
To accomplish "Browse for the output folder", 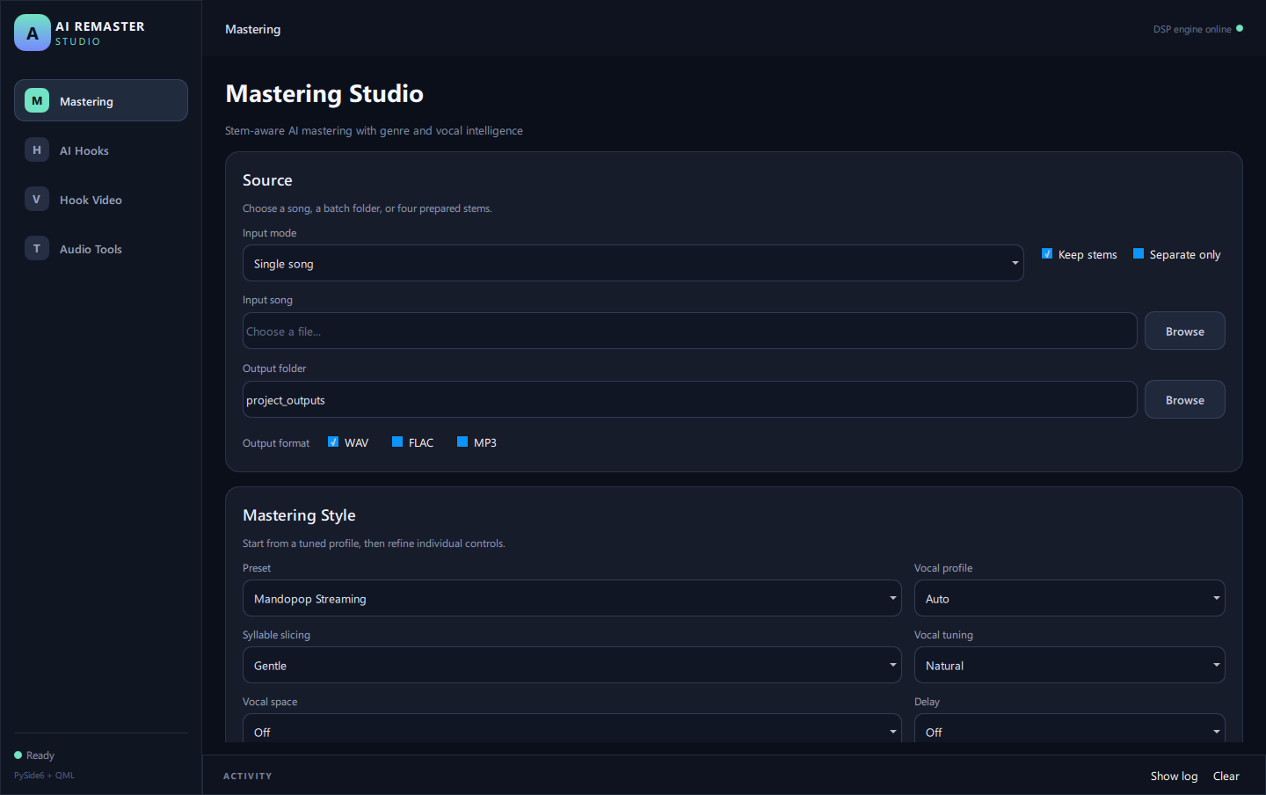I will click(1184, 399).
